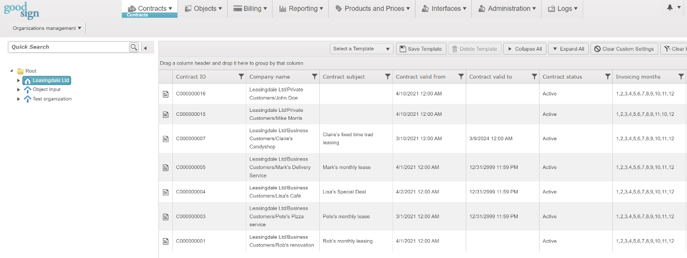The image size is (687, 258).
Task: Open the Select a Template dropdown
Action: [361, 49]
